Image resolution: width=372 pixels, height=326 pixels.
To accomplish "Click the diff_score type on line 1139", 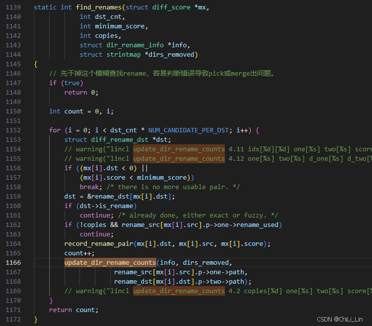I will pyautogui.click(x=171, y=7).
